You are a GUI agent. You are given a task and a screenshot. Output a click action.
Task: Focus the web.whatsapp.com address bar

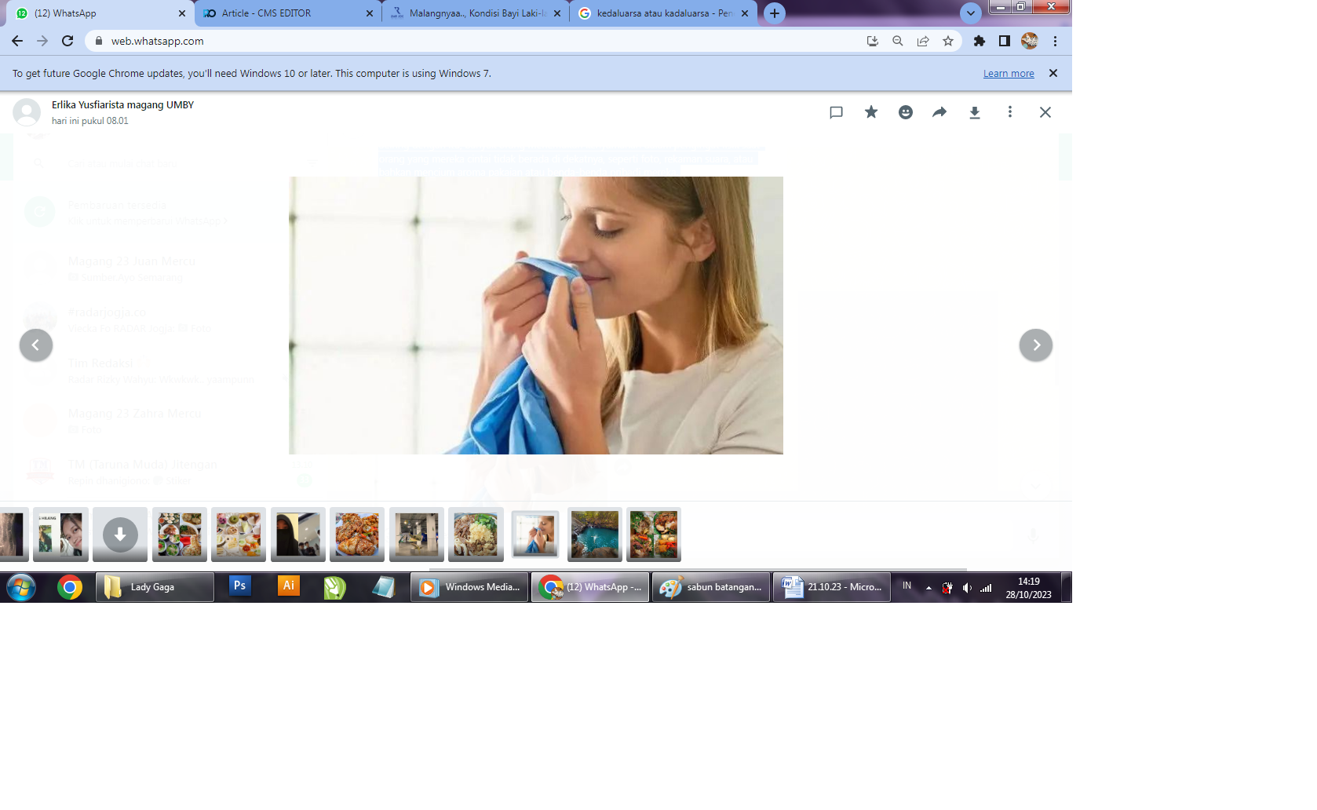pyautogui.click(x=471, y=41)
